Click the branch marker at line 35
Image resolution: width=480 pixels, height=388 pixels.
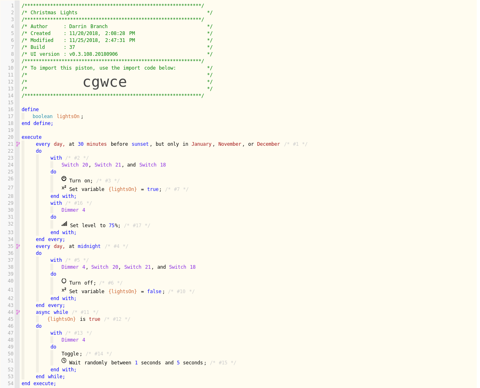18,246
